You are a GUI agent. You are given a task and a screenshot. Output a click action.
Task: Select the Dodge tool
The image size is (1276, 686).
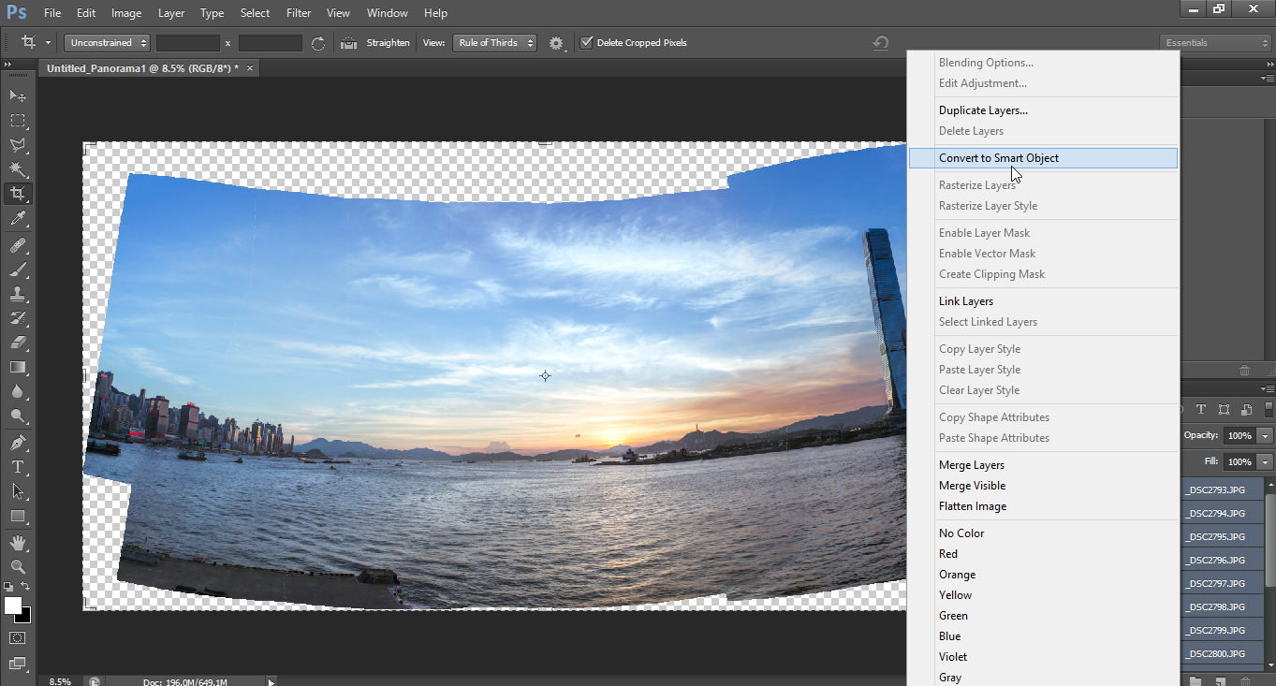18,416
